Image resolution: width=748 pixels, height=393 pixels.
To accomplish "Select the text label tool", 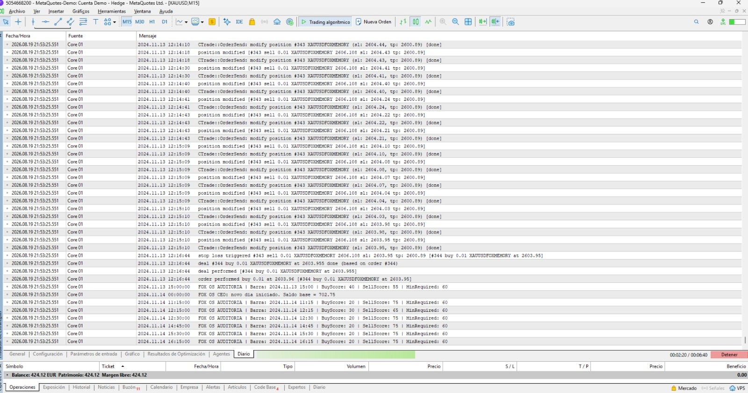I will click(x=96, y=21).
